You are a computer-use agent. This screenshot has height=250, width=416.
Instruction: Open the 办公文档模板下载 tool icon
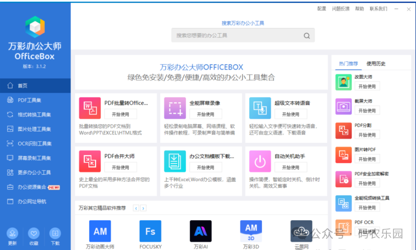pos(175,161)
